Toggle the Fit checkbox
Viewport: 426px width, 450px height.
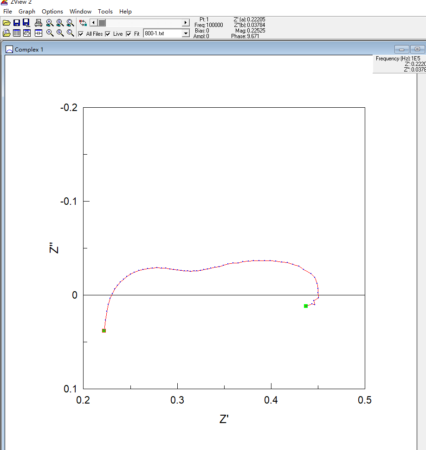[129, 34]
